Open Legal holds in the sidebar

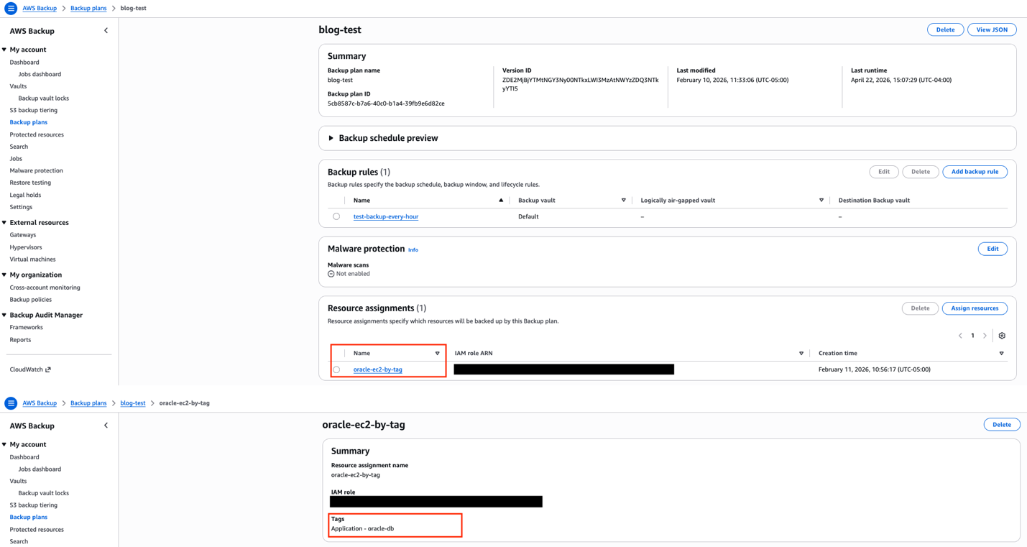25,195
